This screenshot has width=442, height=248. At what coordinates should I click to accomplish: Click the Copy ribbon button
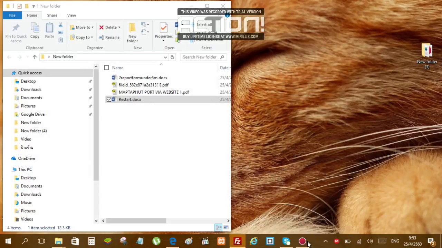pos(35,31)
